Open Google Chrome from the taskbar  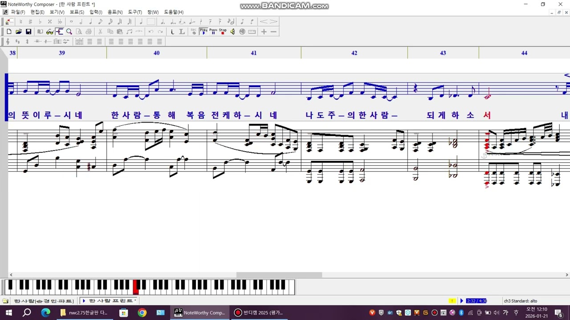click(x=142, y=312)
